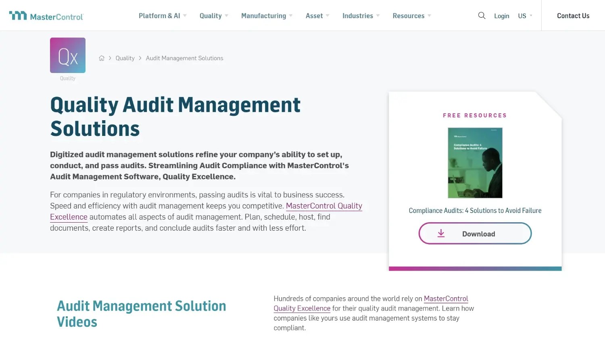Click the Compliance Audits: 4 Solutions title
Image resolution: width=605 pixels, height=340 pixels.
point(475,211)
